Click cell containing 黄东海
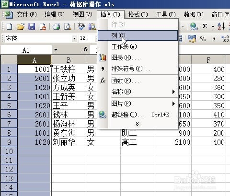Viewport: 230px width, 196px height. coord(69,133)
